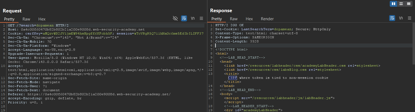
Task: Click the Sec-Ch-Ua-Platform "Windows" line
Action: (x=39, y=46)
